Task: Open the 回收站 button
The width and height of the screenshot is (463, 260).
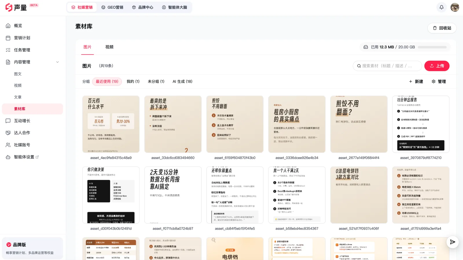Action: coord(442,28)
